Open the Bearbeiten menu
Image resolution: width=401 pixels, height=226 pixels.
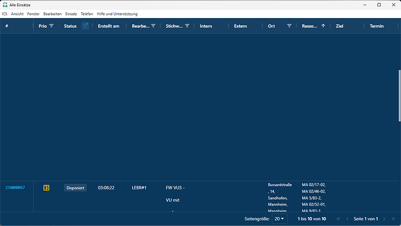pos(52,14)
